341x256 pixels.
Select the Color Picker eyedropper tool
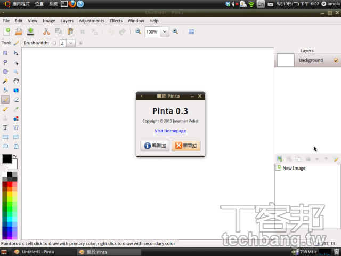(x=16, y=109)
